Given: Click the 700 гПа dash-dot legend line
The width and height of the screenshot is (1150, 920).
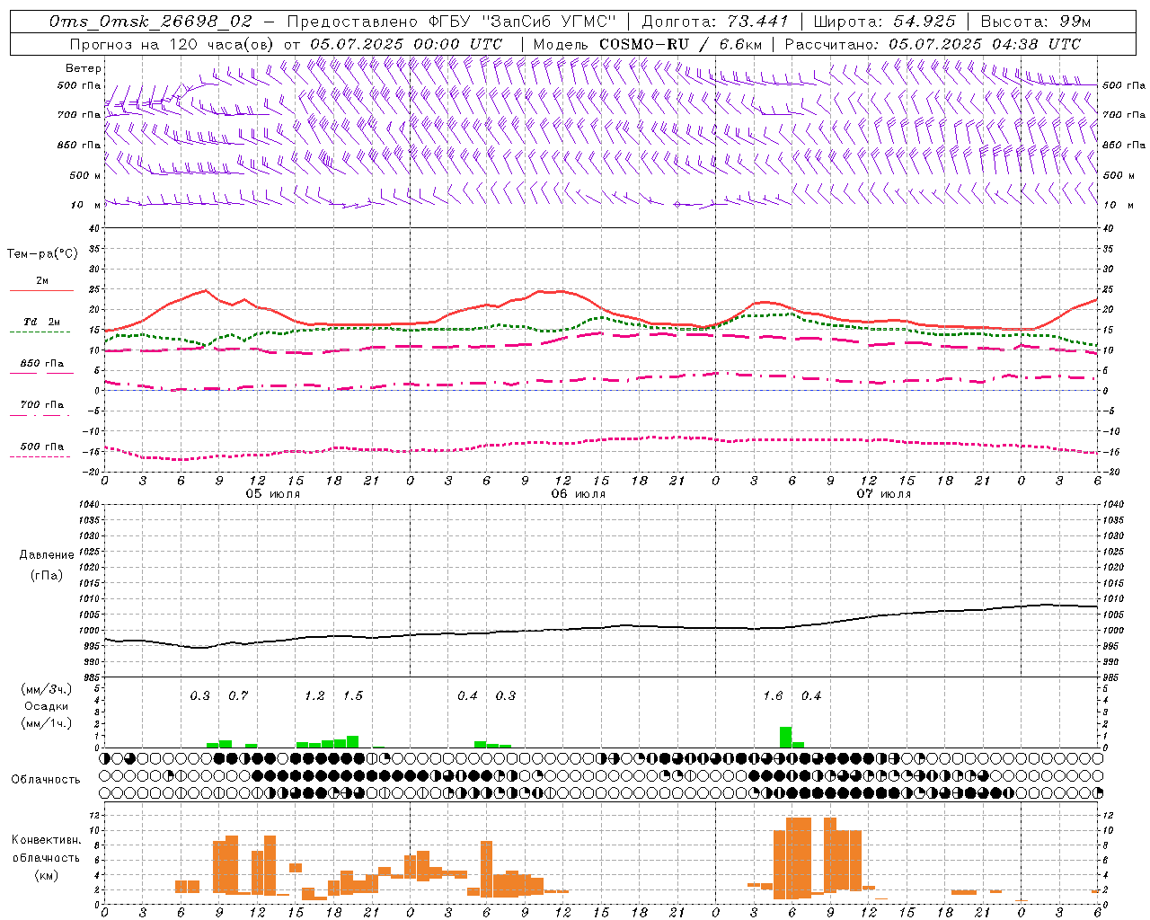Looking at the screenshot, I should point(40,415).
